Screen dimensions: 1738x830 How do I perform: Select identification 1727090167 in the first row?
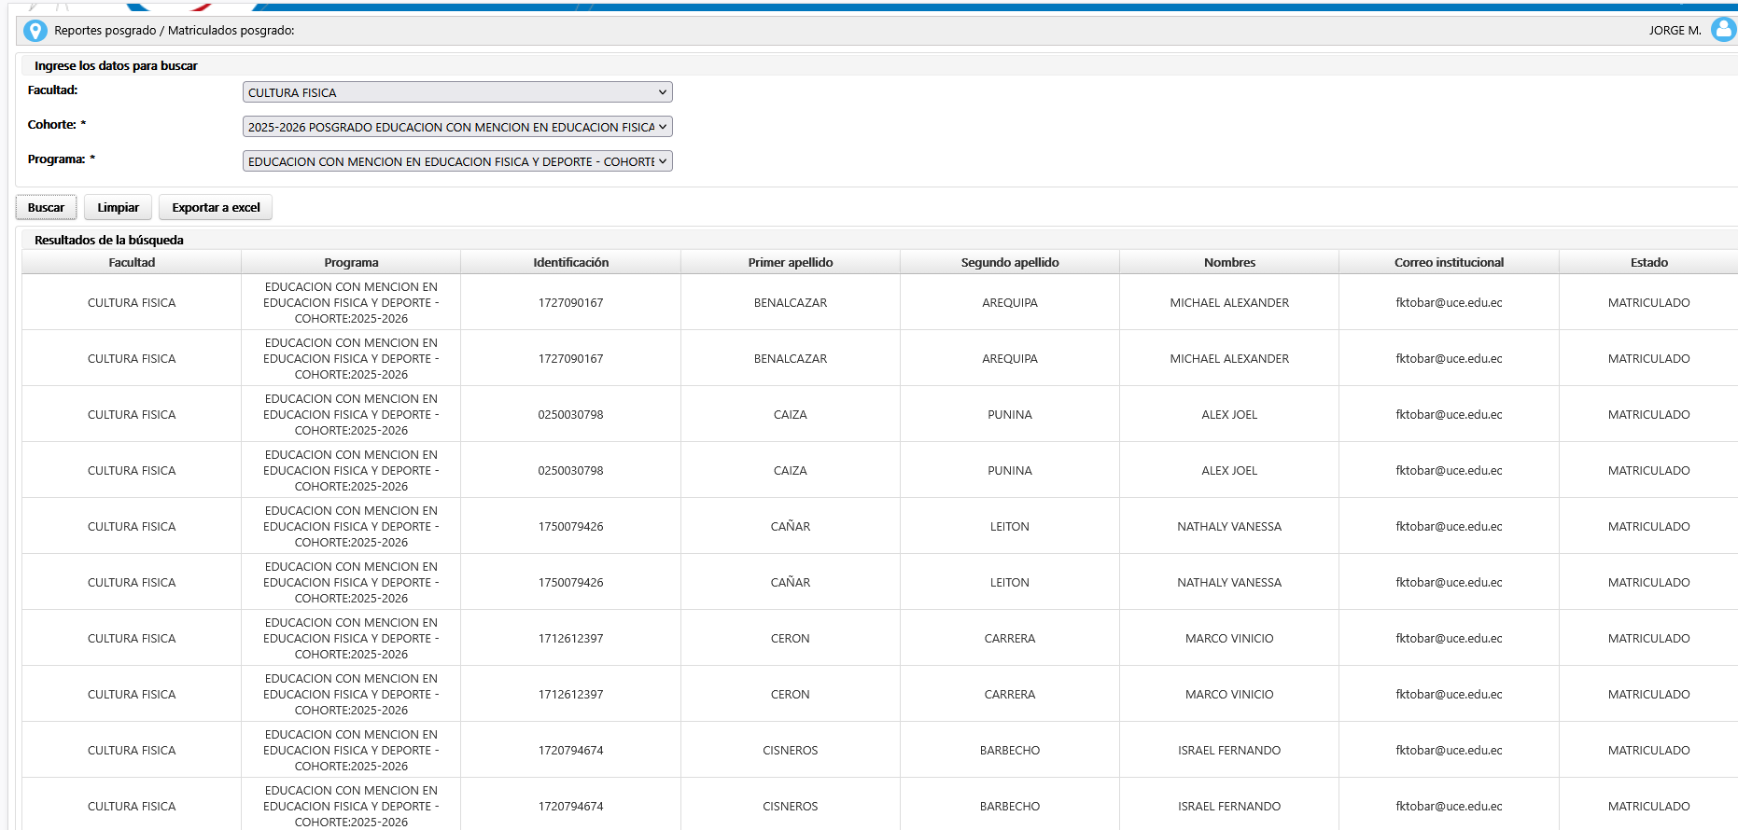pos(570,302)
